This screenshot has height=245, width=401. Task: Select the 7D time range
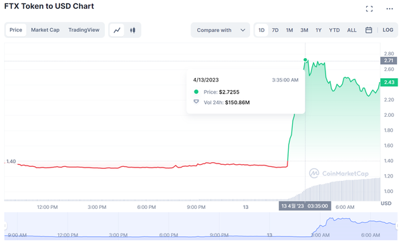275,30
